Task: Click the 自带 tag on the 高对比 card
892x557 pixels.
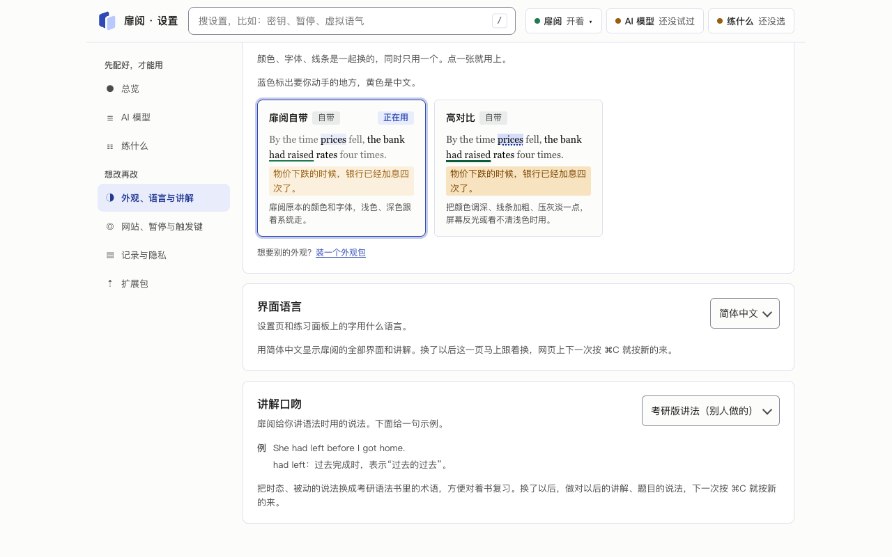Action: (493, 118)
